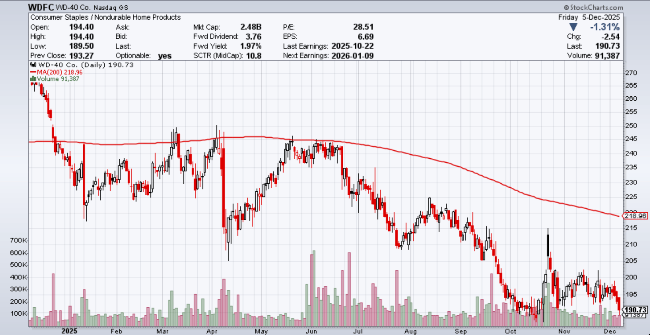Click the Dec label on the time axis

tap(610, 331)
